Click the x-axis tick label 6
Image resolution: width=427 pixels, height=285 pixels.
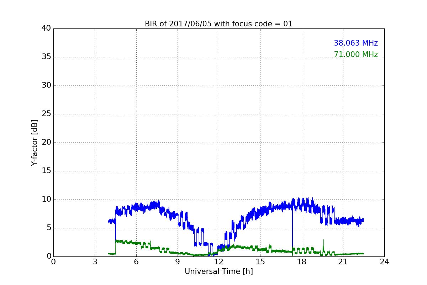pos(136,262)
